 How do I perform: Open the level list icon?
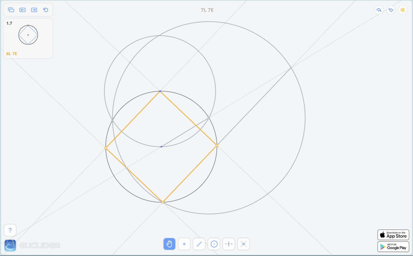point(11,10)
